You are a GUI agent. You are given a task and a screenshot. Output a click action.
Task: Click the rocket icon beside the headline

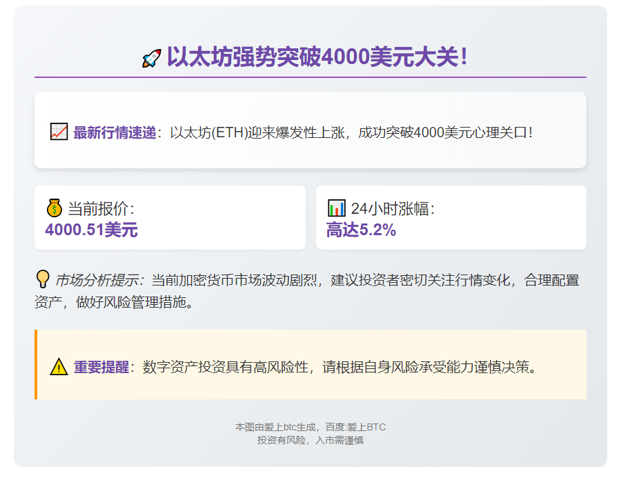point(151,58)
